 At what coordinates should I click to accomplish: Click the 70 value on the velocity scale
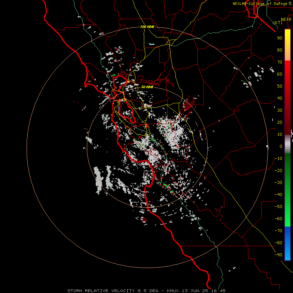click(280, 62)
